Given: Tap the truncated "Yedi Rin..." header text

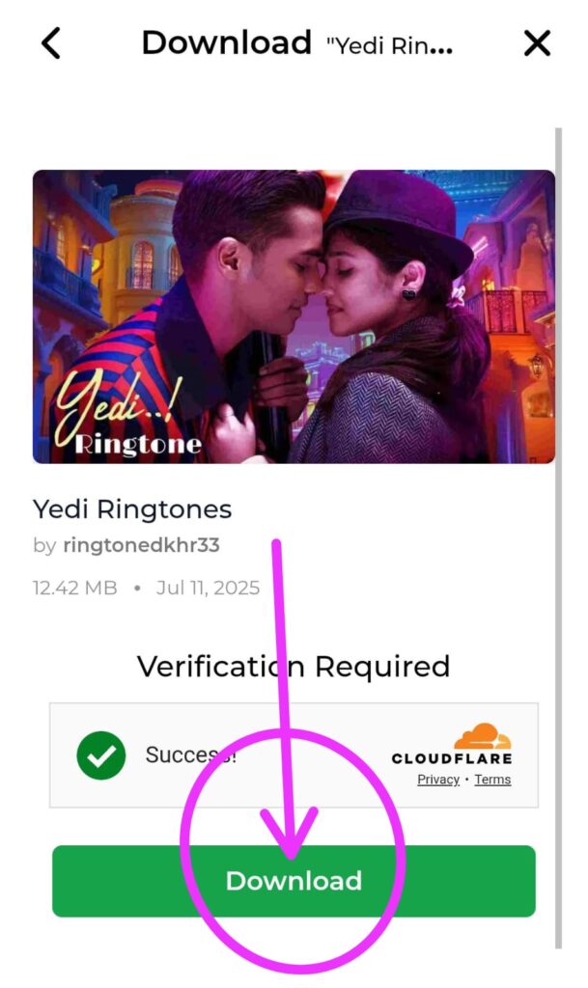Looking at the screenshot, I should pyautogui.click(x=389, y=46).
